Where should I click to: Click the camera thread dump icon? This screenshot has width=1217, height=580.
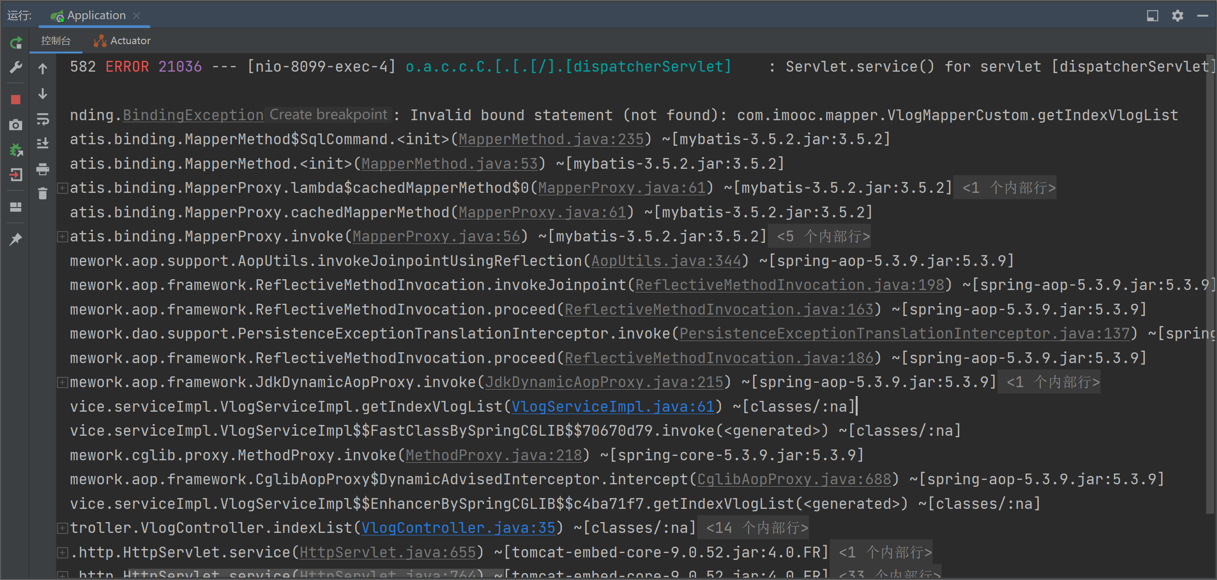point(16,125)
